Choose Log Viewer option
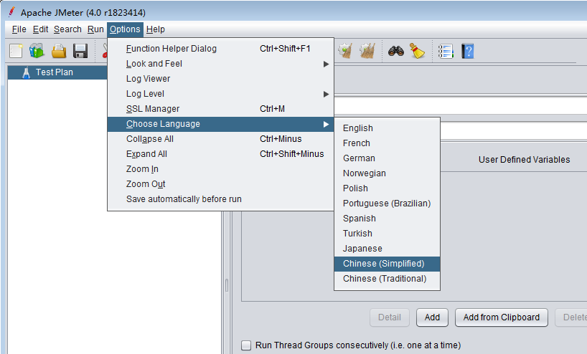 pos(220,79)
